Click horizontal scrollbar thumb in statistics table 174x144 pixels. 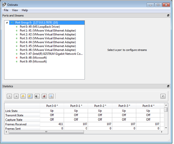pyautogui.click(x=46, y=132)
